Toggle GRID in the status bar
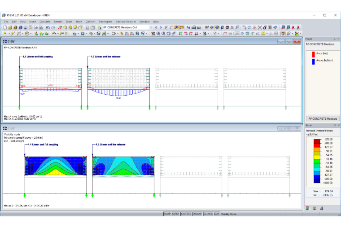 [x=175, y=214]
